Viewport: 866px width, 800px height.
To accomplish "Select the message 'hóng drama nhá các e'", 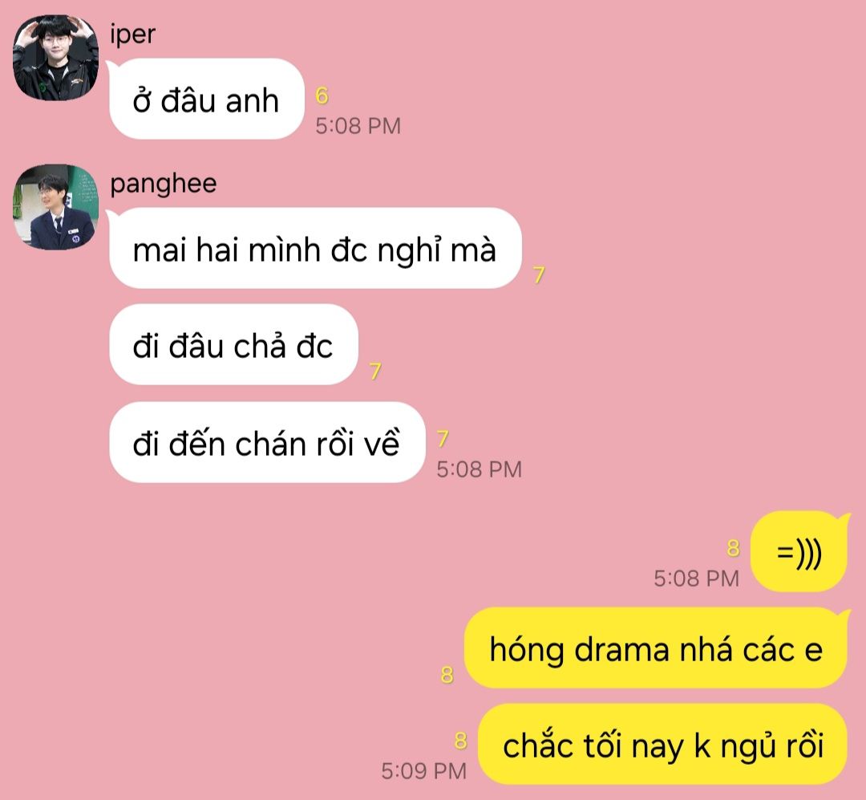I will [x=656, y=648].
